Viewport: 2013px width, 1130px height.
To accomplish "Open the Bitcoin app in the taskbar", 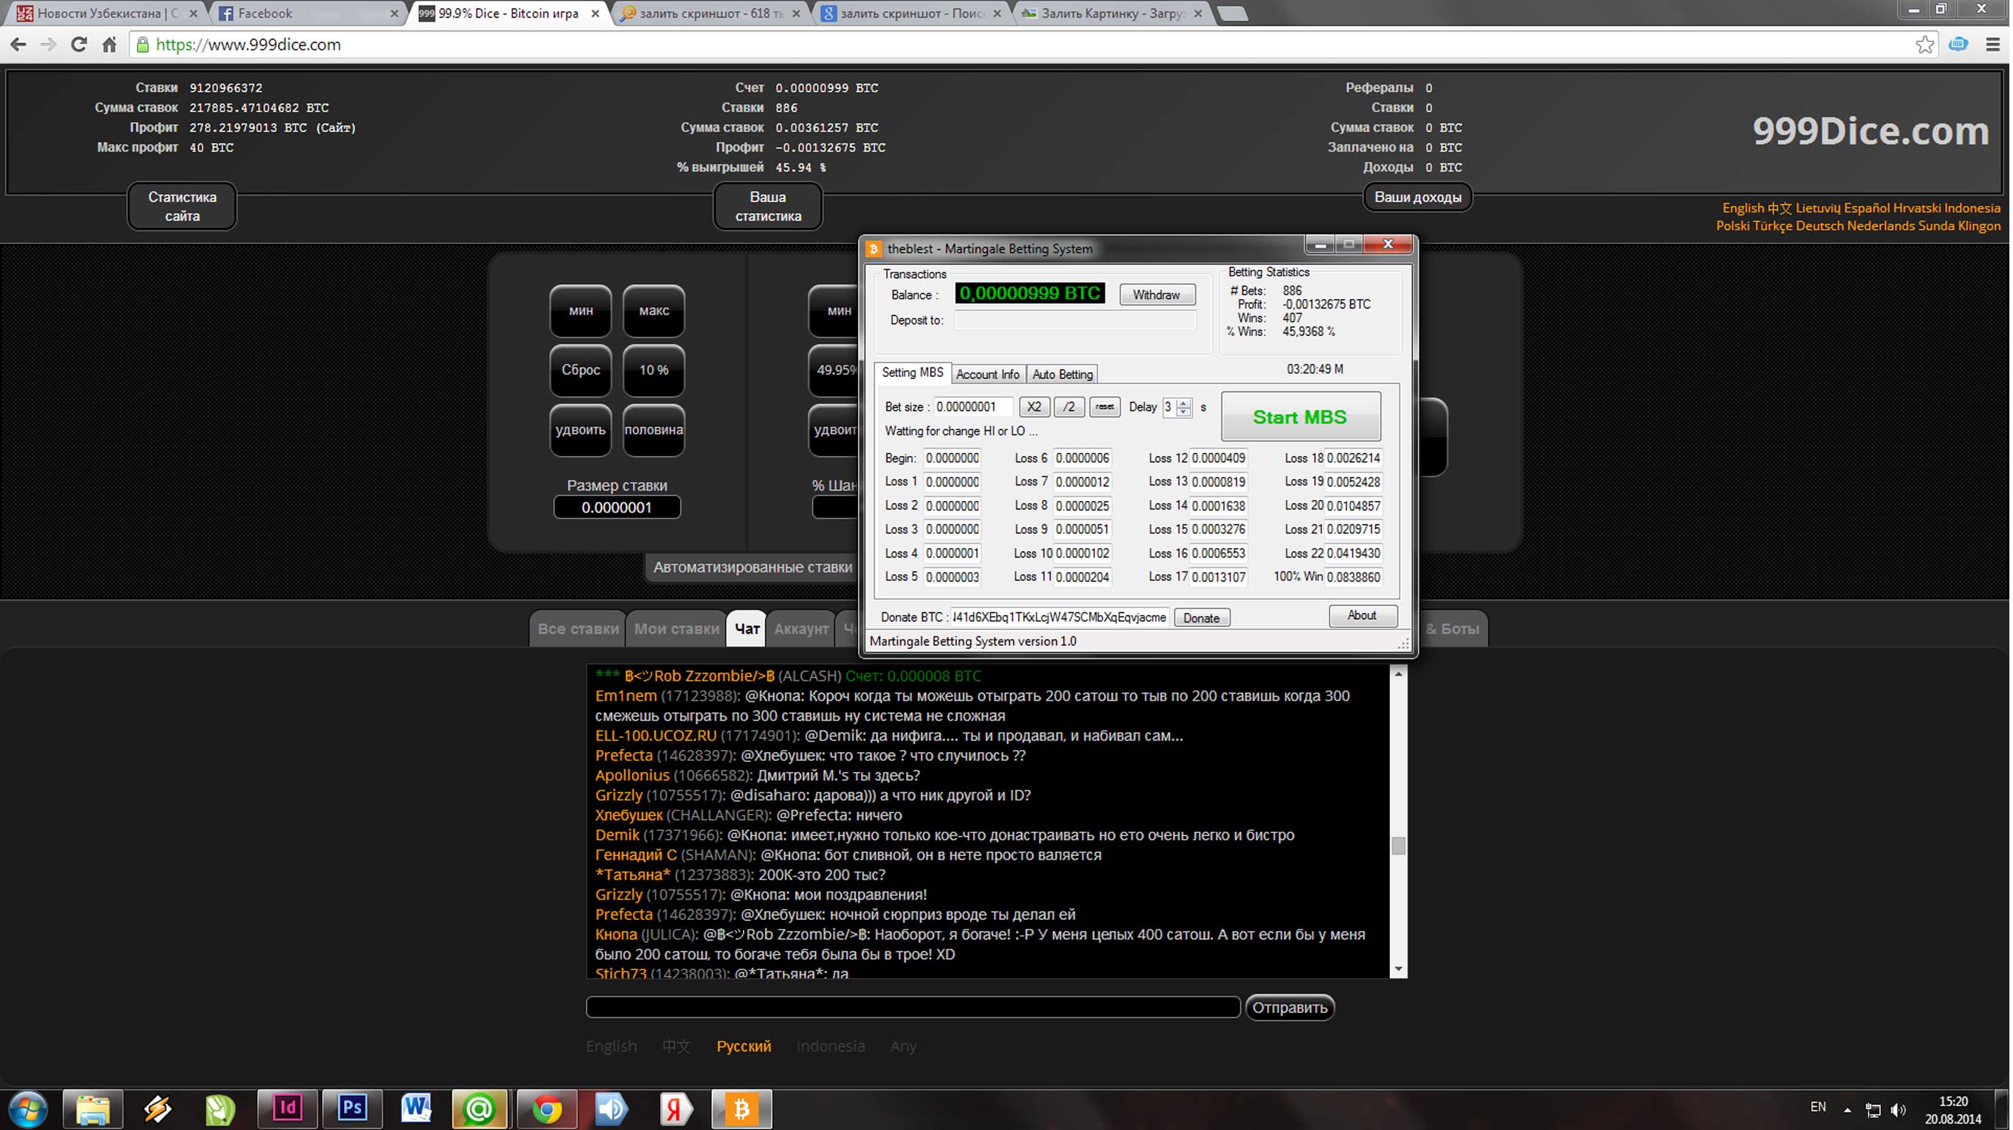I will coord(741,1107).
